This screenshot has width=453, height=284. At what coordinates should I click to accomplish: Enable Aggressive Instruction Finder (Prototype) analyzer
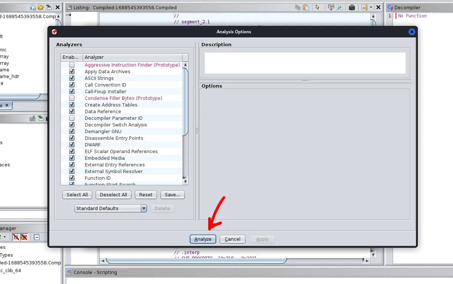tap(72, 65)
